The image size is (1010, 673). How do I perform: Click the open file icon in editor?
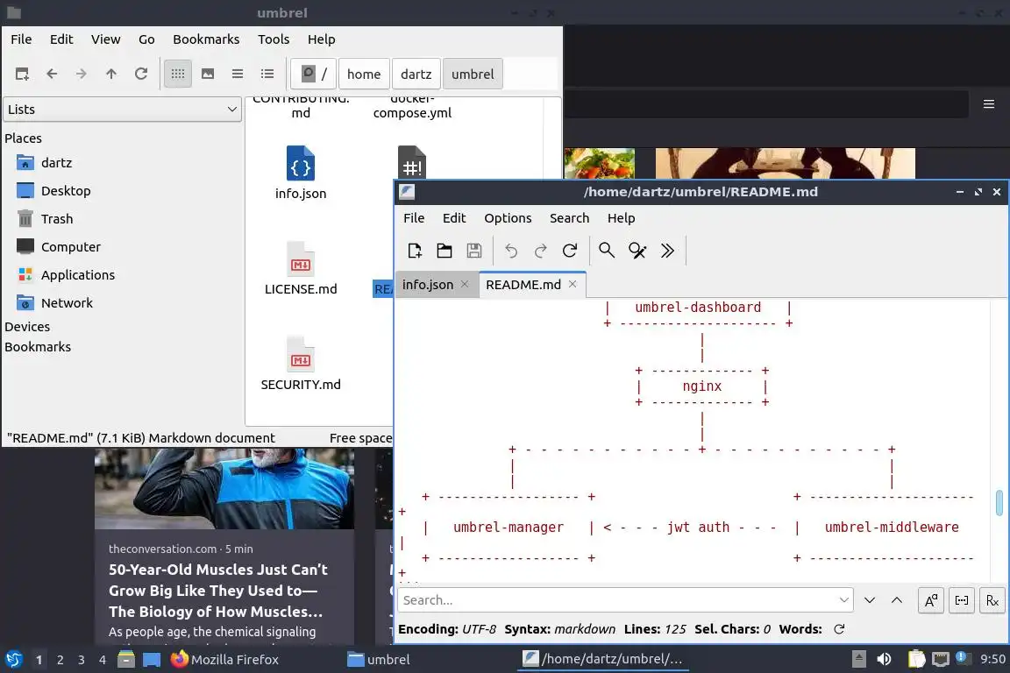[x=445, y=251]
